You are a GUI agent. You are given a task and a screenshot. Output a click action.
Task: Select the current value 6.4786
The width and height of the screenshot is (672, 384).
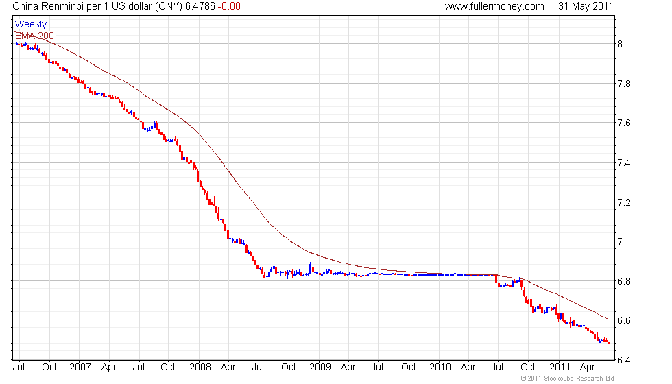200,6
